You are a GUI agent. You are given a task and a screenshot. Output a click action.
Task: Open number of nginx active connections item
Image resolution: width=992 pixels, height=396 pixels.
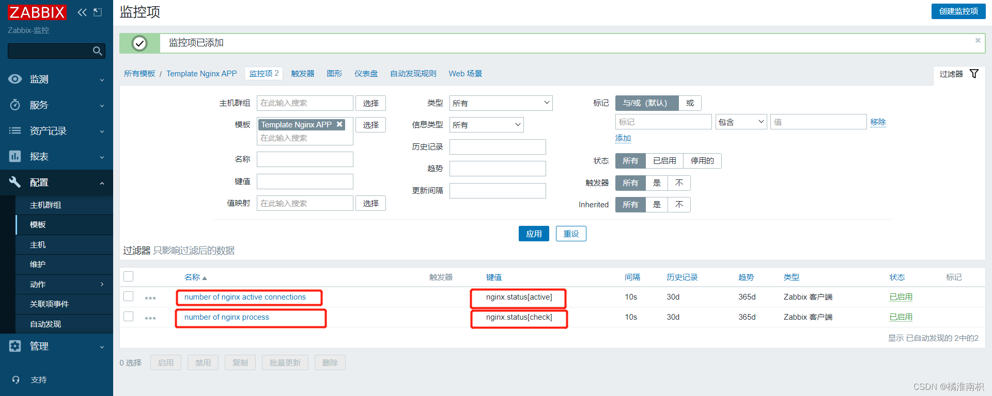(x=245, y=297)
